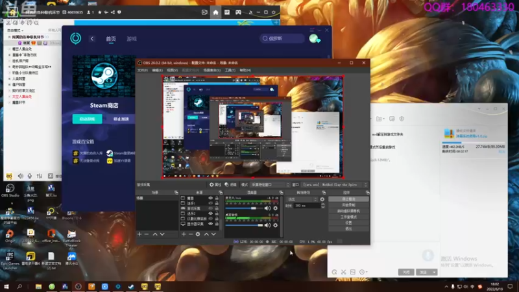Image resolution: width=519 pixels, height=292 pixels.
Task: Open the 发送 button dropdown arrow in chat
Action: (434, 272)
